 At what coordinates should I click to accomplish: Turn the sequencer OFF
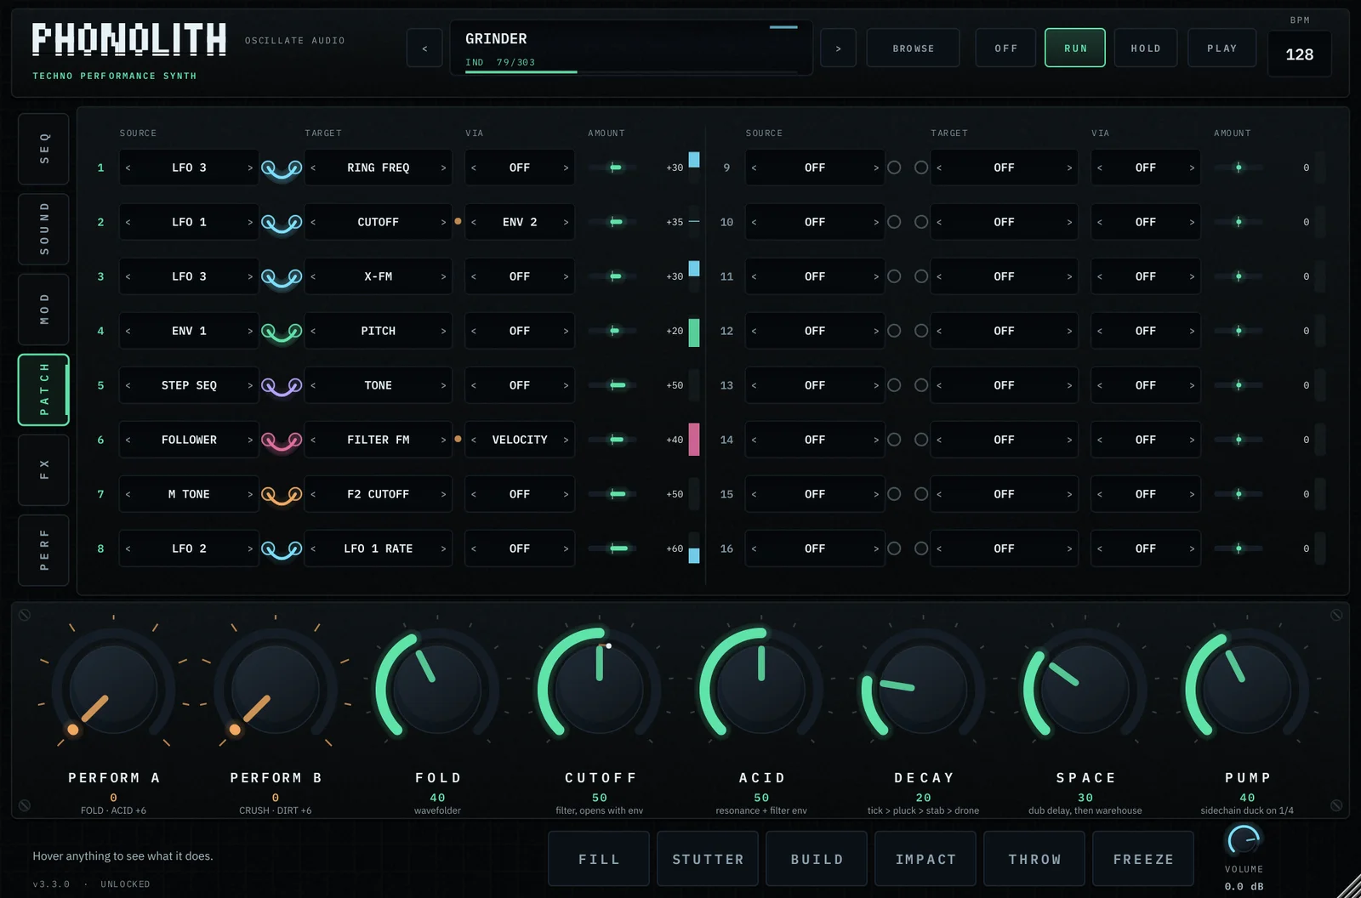pyautogui.click(x=1005, y=48)
